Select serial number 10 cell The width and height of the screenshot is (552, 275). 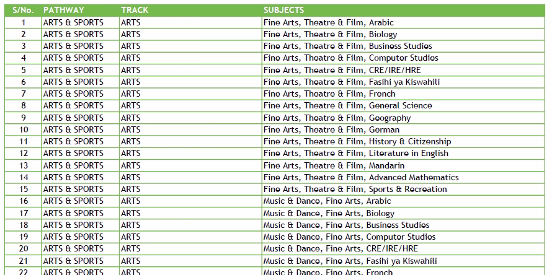24,129
